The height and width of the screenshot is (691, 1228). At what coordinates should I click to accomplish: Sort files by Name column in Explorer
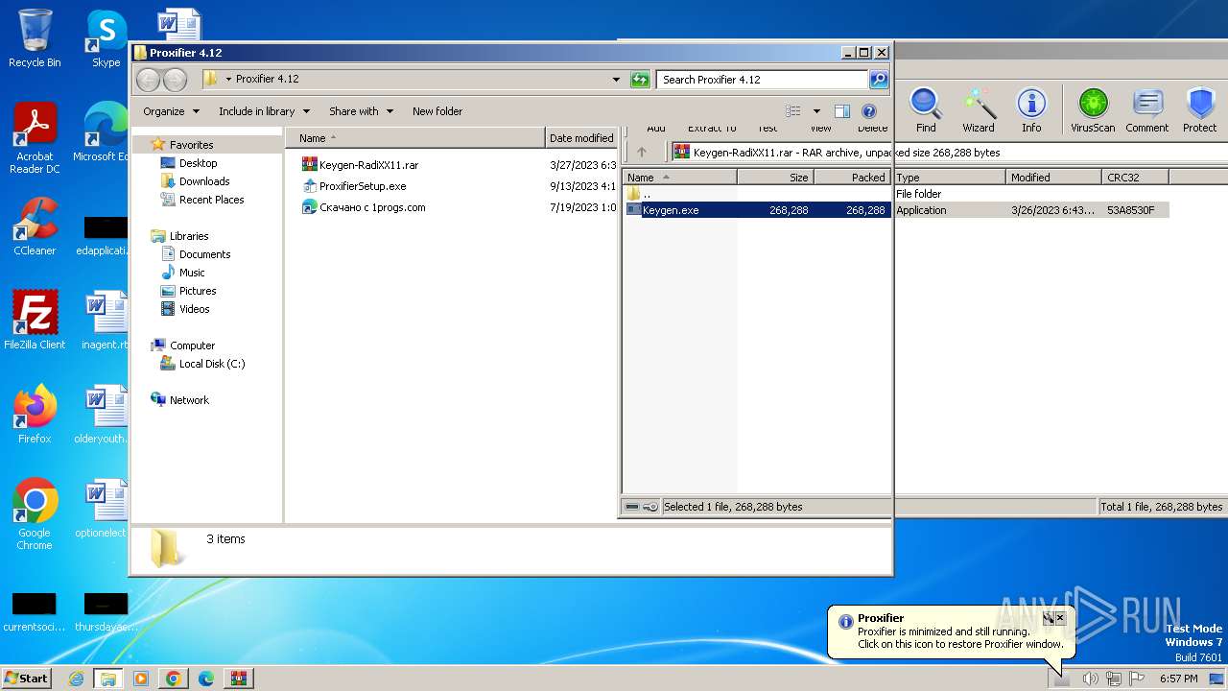pyautogui.click(x=415, y=138)
